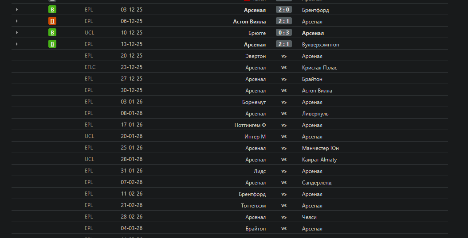Click EFLC competition label on 23-12-25
The width and height of the screenshot is (468, 238).
coord(90,67)
